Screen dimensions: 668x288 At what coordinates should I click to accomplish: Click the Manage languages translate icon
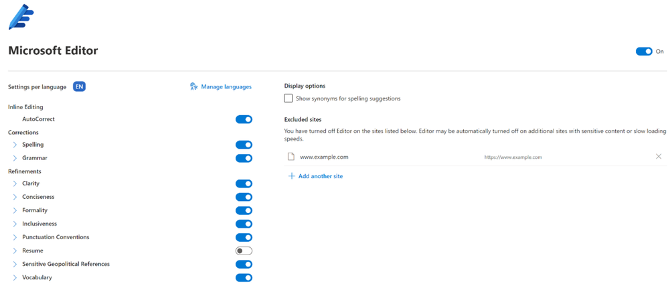coord(193,86)
